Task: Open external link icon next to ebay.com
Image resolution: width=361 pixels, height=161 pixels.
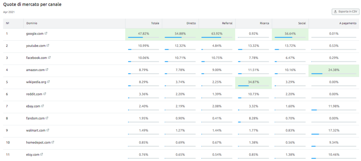Action: (x=43, y=106)
